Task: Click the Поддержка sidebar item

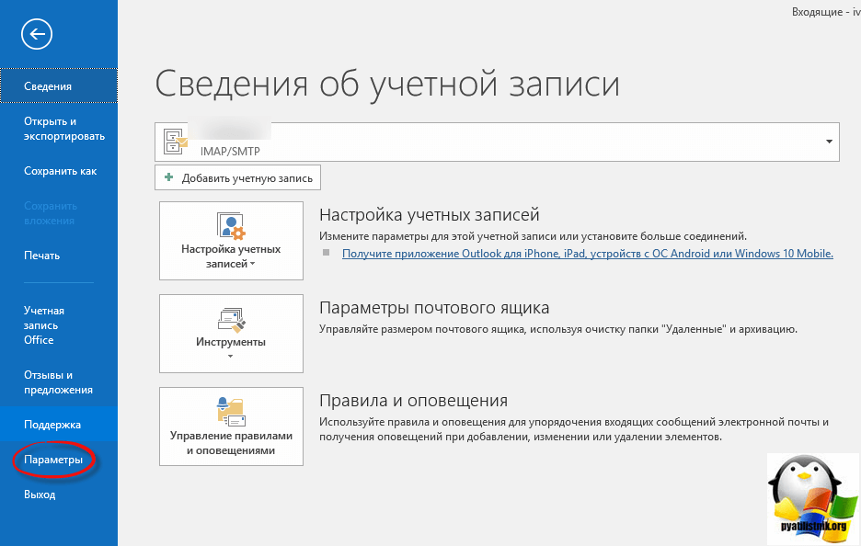Action: point(52,425)
